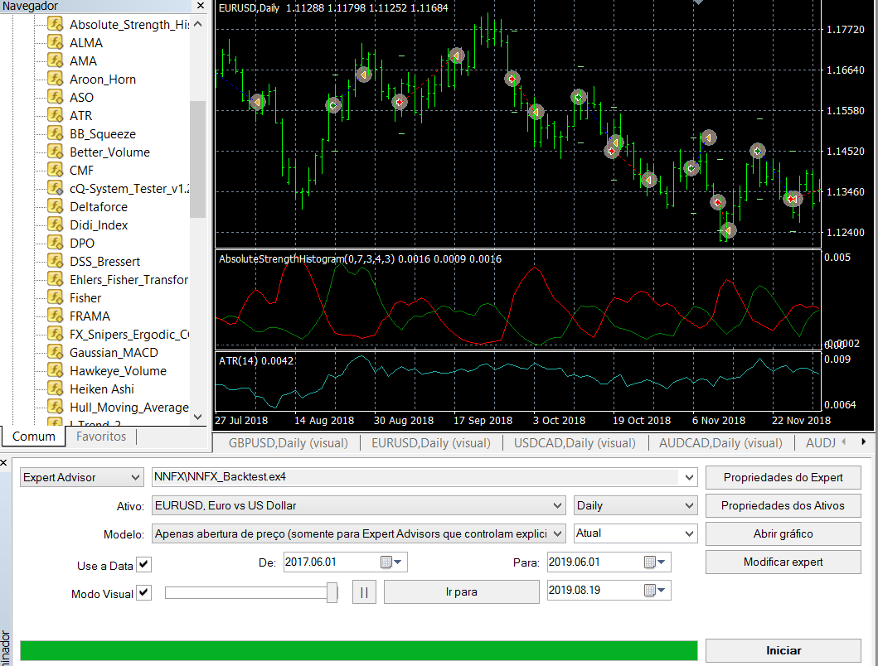Viewport: 878px width, 666px height.
Task: Open Propriedades do Expert
Action: point(783,477)
